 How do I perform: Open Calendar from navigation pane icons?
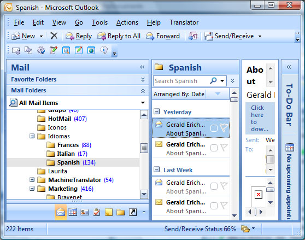pos(73,212)
